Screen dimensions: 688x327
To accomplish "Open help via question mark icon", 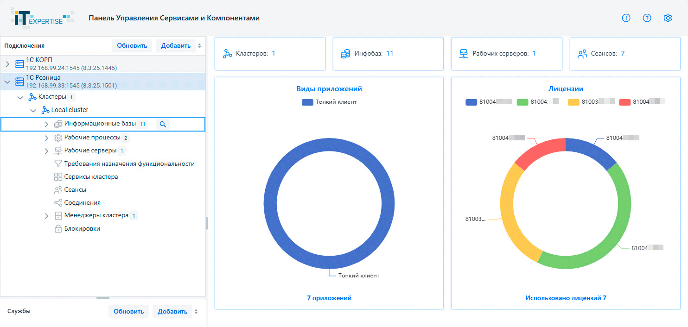I will pos(647,18).
